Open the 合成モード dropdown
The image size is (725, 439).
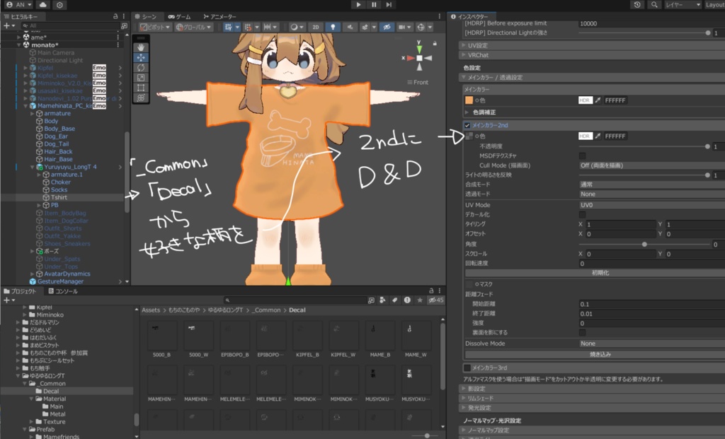coord(652,185)
